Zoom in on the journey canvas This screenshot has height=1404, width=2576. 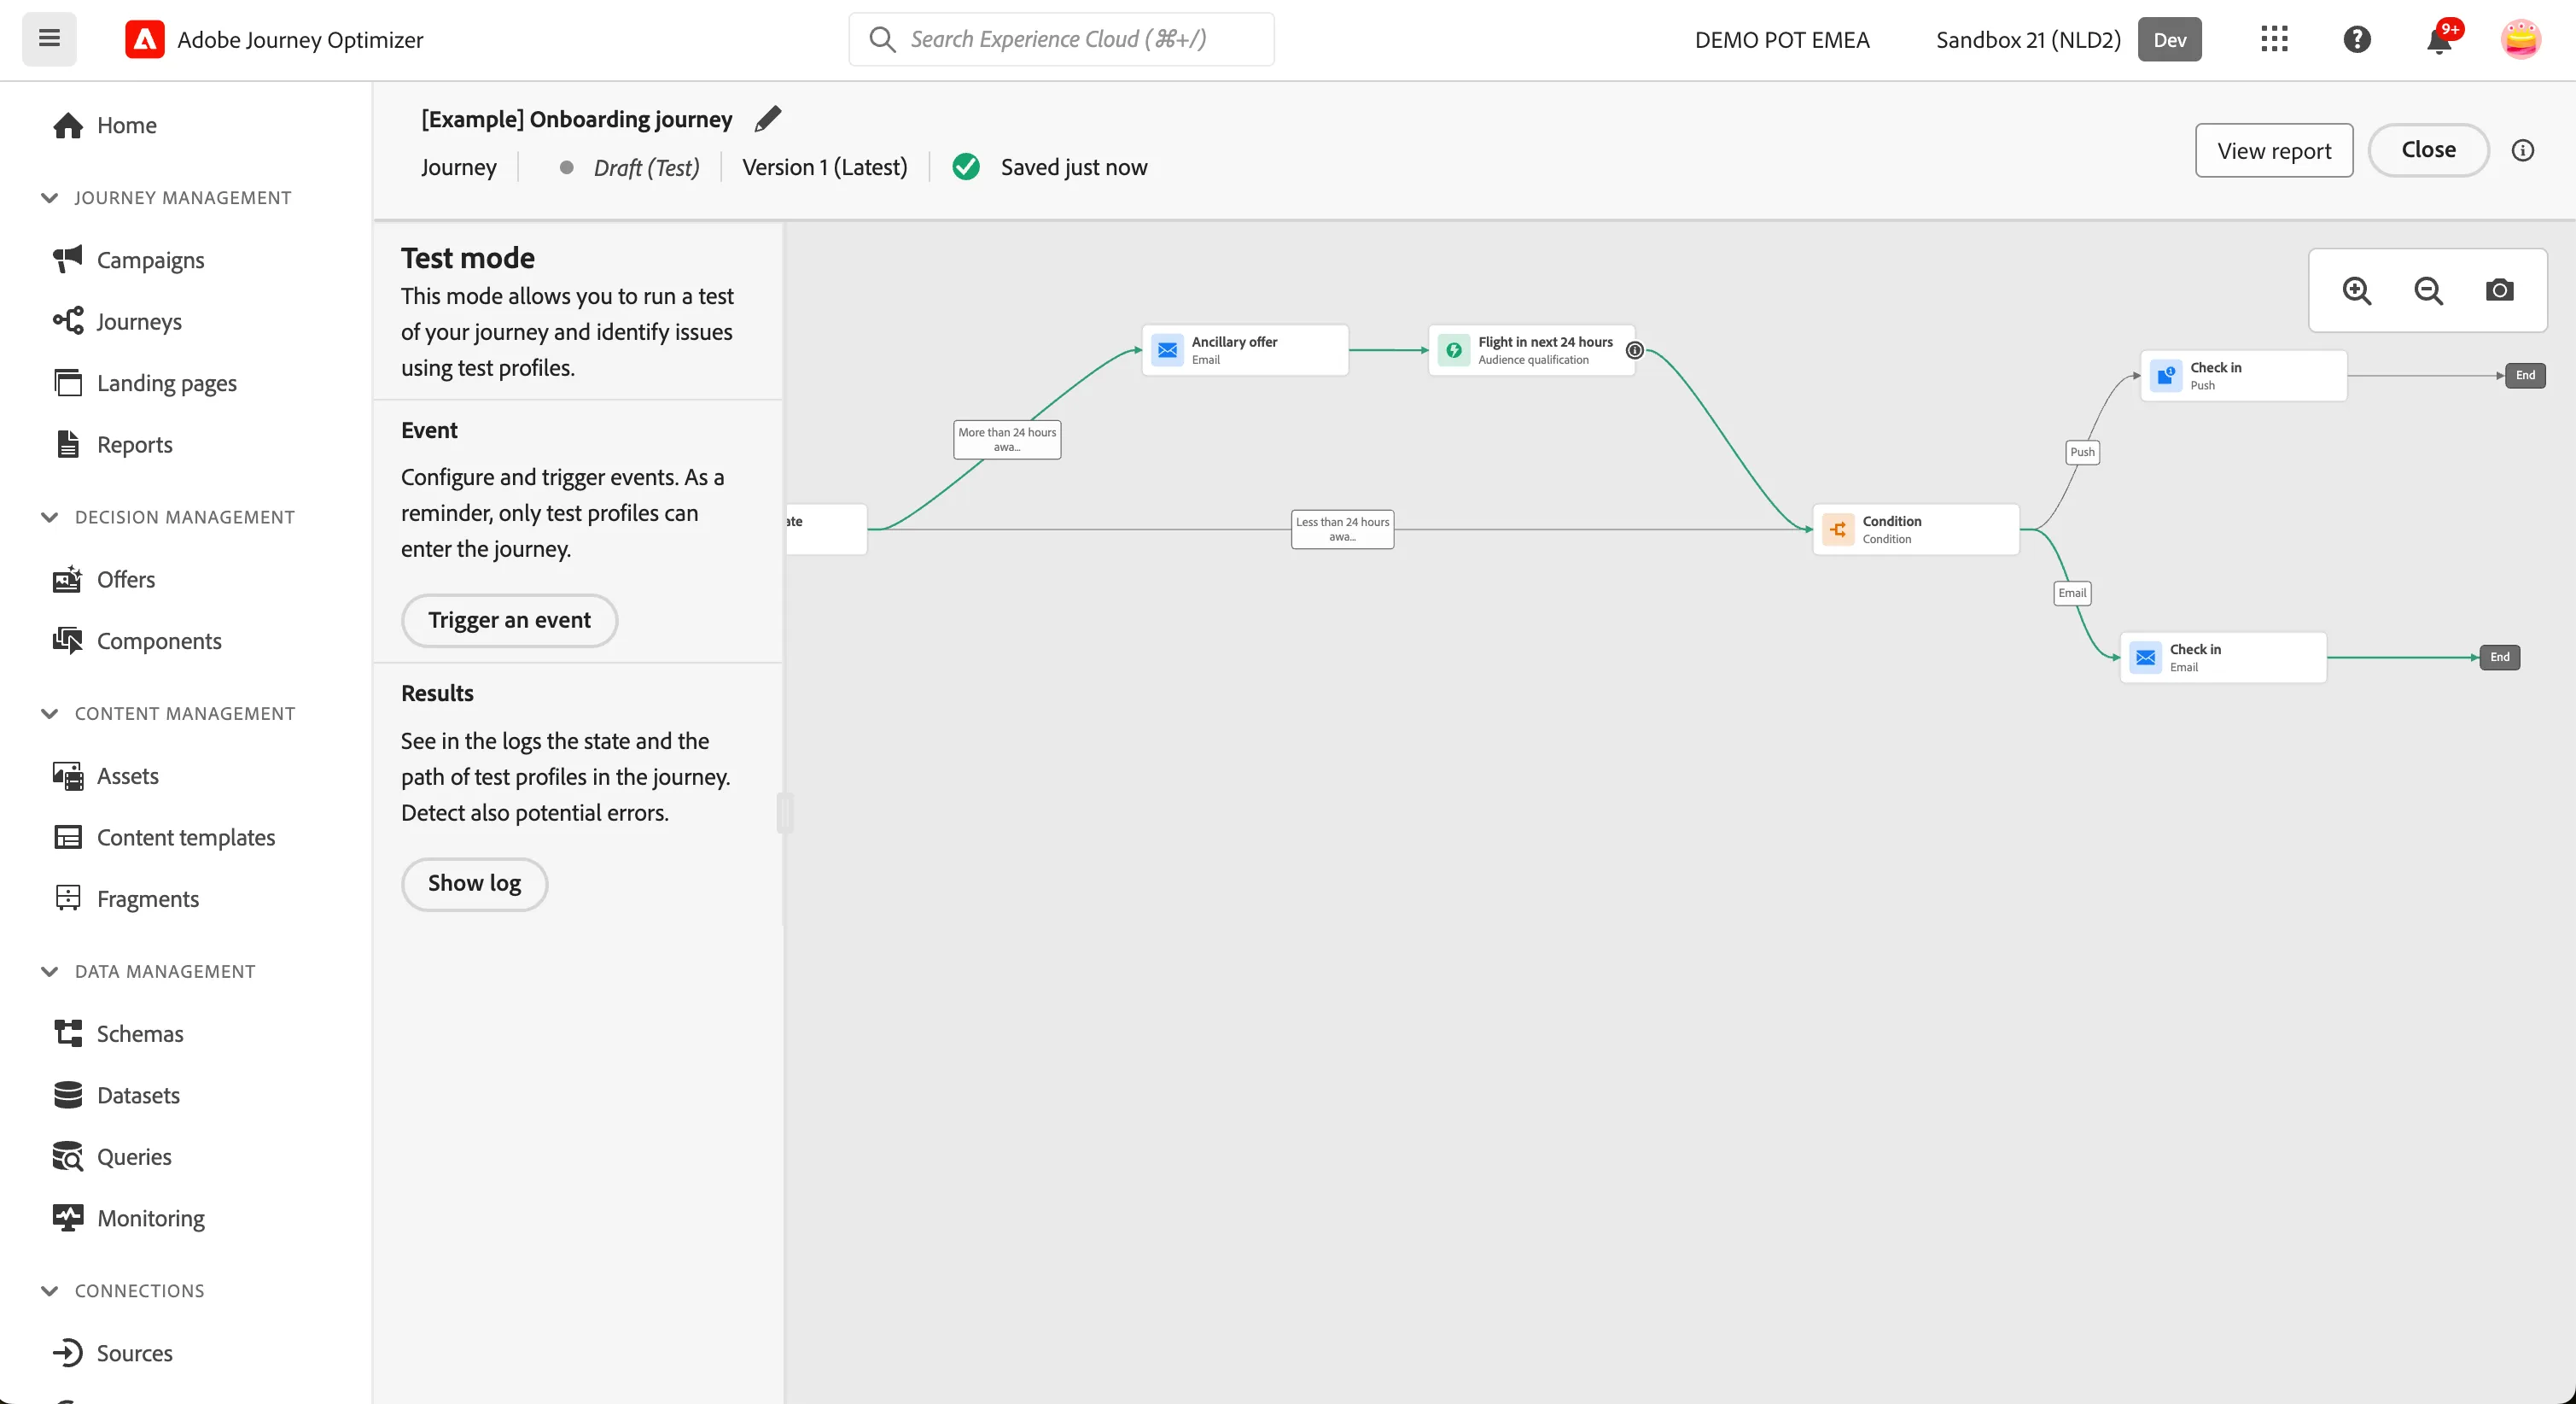(x=2357, y=290)
